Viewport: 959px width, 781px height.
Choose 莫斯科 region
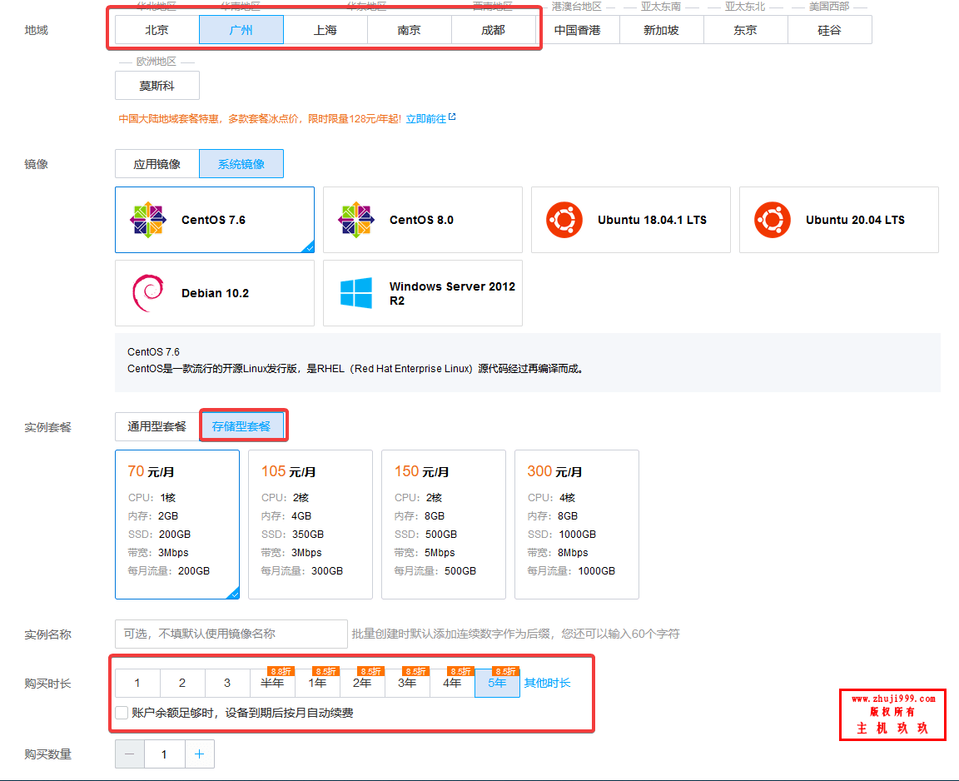(157, 86)
